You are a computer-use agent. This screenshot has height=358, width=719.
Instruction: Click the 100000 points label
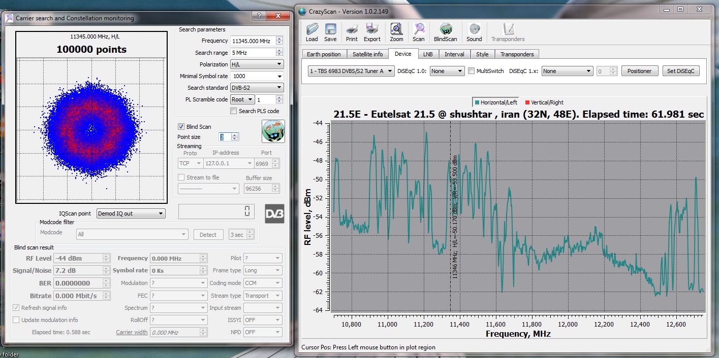(91, 50)
